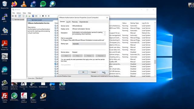This screenshot has height=109, width=194.
Task: Click the Pause service button in dialog
Action: 89,56
